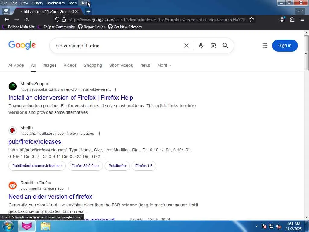The height and width of the screenshot is (232, 309).
Task: Click the taskbar clock and date
Action: pos(294,226)
